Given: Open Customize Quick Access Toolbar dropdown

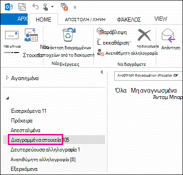Looking at the screenshot, I should click(x=75, y=7).
